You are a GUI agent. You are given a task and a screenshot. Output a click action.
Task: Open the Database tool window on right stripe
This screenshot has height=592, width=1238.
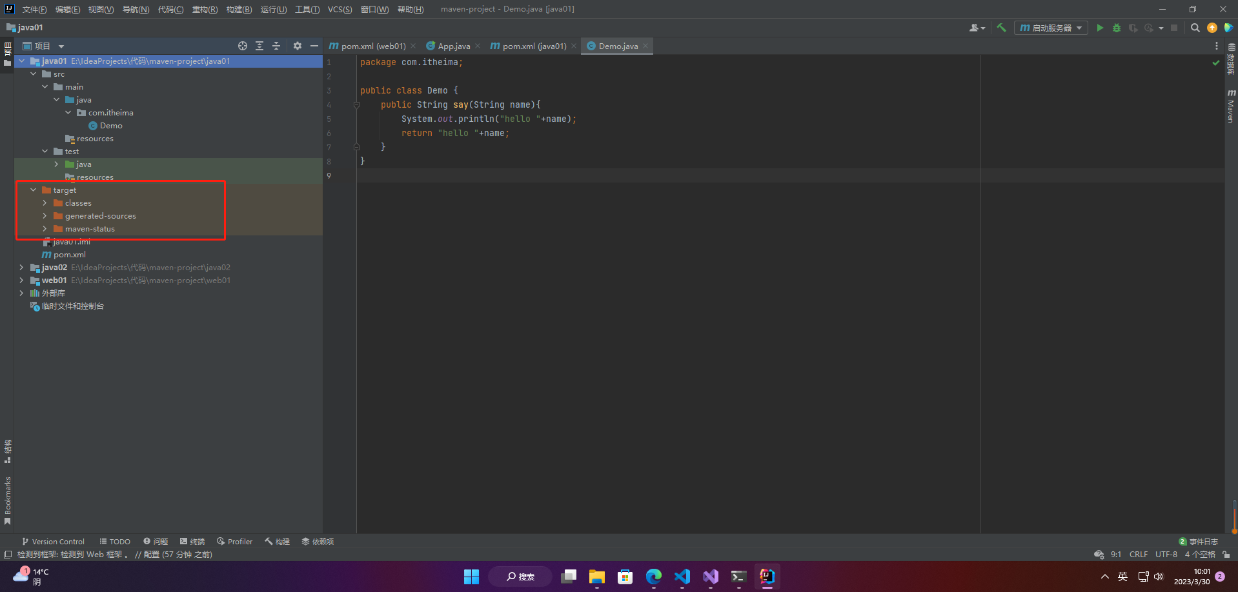click(1232, 59)
